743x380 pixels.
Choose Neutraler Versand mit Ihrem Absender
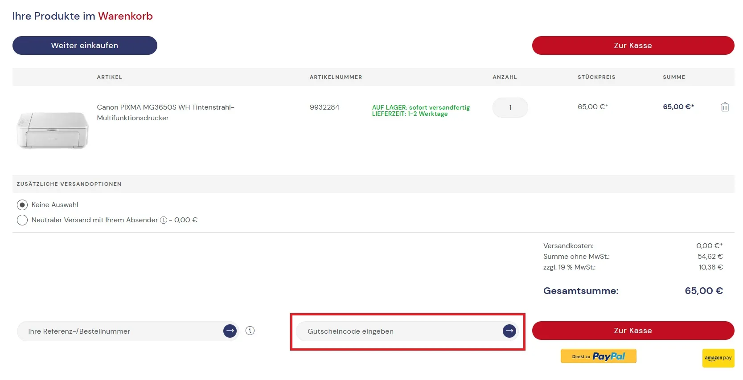tap(22, 220)
